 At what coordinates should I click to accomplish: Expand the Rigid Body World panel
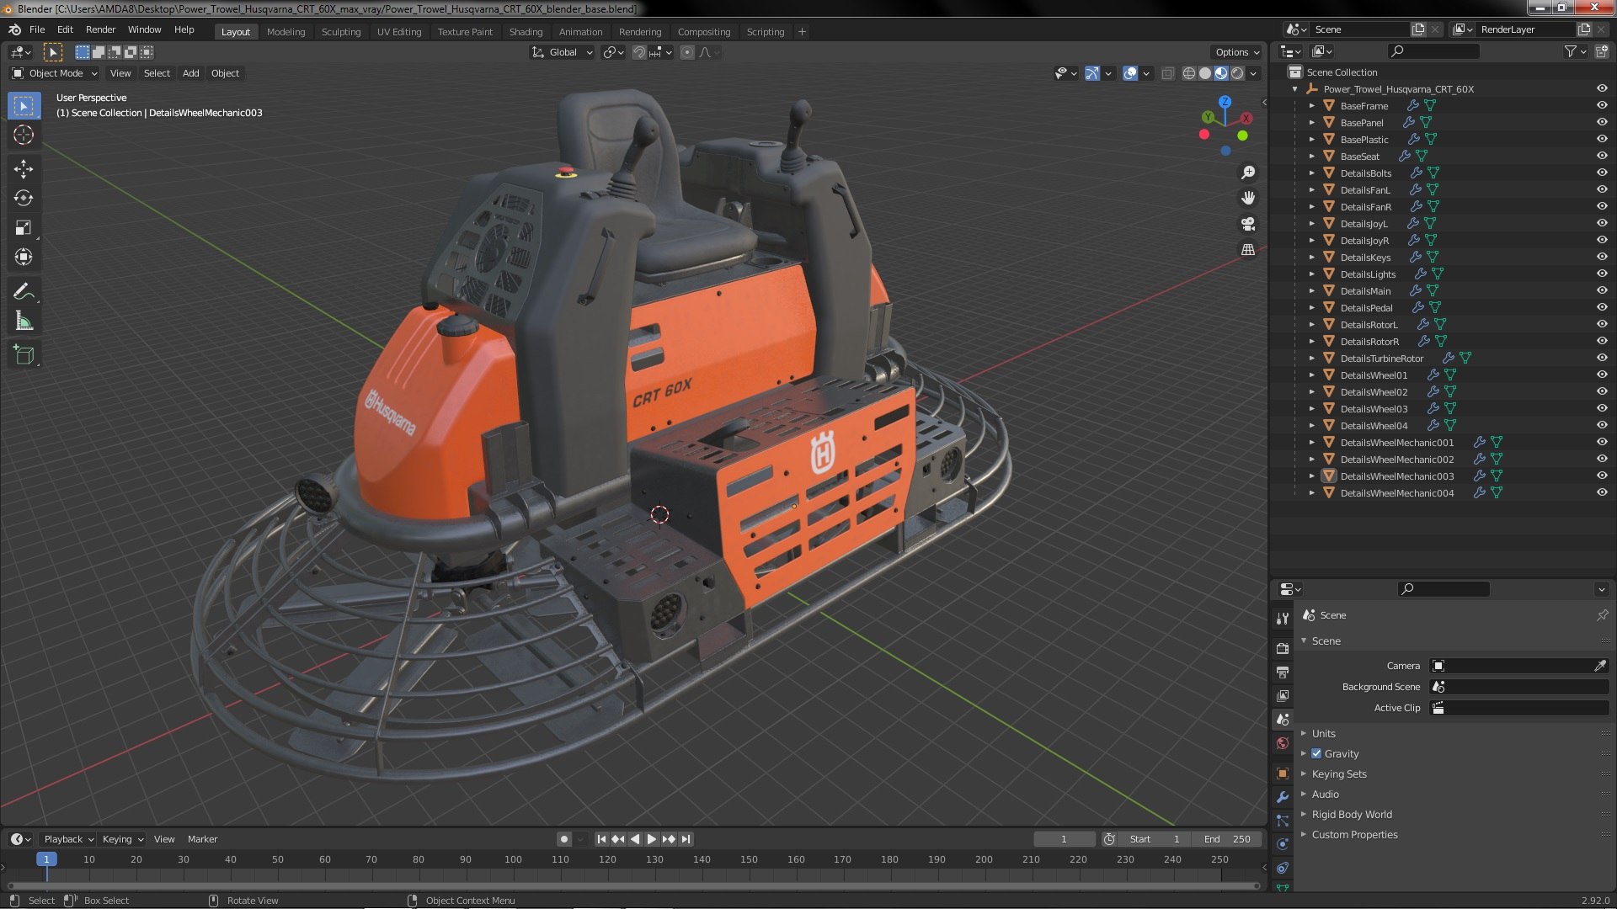(x=1351, y=814)
